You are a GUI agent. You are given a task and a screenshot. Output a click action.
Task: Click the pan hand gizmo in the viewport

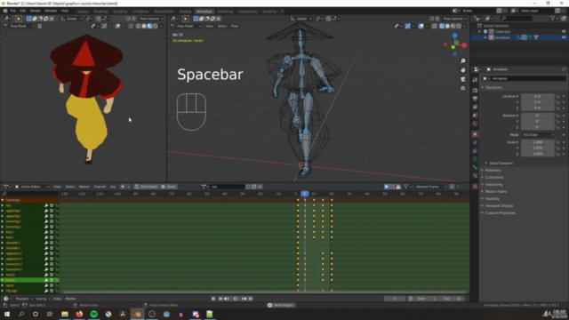tap(462, 70)
